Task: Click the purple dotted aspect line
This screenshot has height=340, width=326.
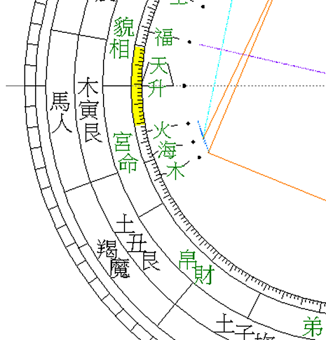Action: point(263,59)
